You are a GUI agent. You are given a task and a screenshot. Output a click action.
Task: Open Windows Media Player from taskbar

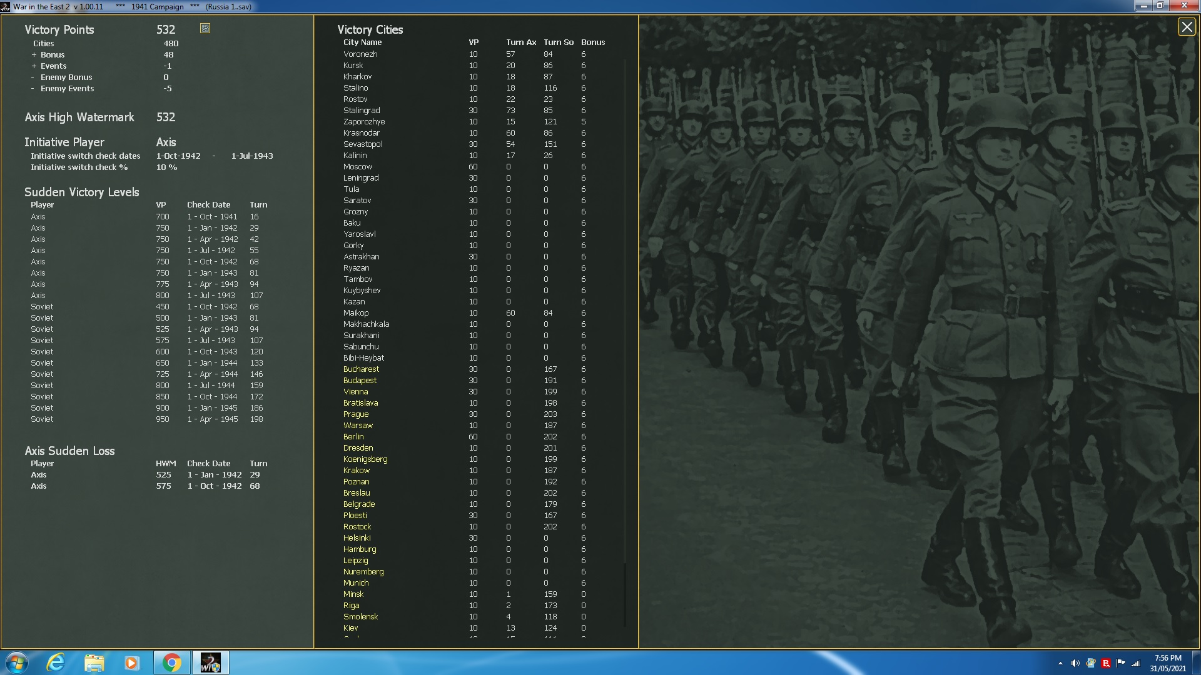(x=131, y=662)
